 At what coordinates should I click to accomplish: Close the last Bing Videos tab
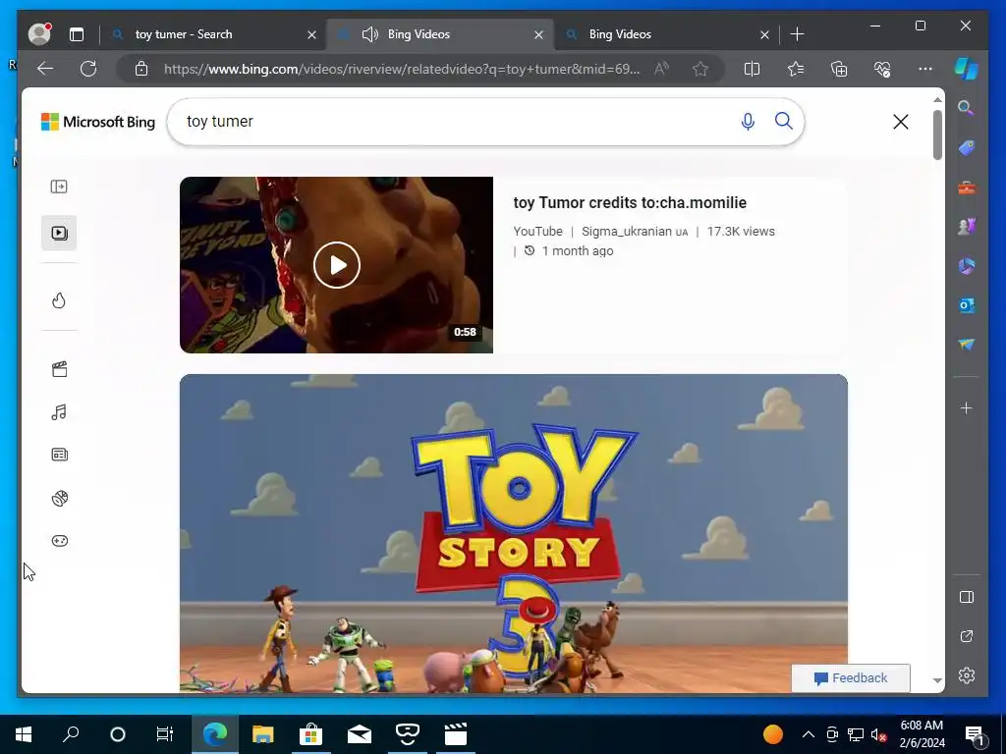click(x=764, y=34)
